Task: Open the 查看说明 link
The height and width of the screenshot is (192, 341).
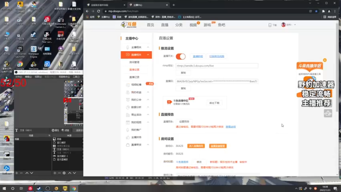Action: click(x=231, y=127)
